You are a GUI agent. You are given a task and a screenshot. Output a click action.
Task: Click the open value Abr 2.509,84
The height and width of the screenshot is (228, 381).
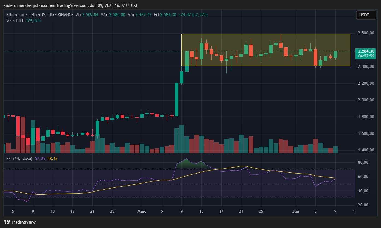(x=87, y=15)
